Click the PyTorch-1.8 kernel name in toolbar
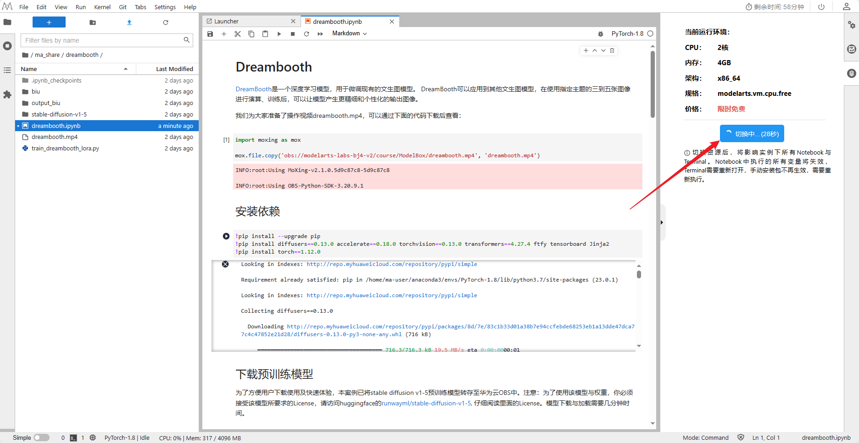859x443 pixels. pos(627,33)
